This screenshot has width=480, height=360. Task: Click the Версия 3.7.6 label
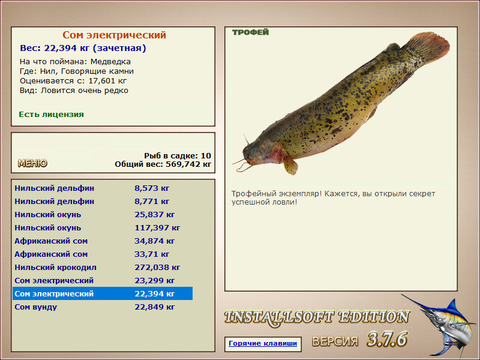[359, 340]
